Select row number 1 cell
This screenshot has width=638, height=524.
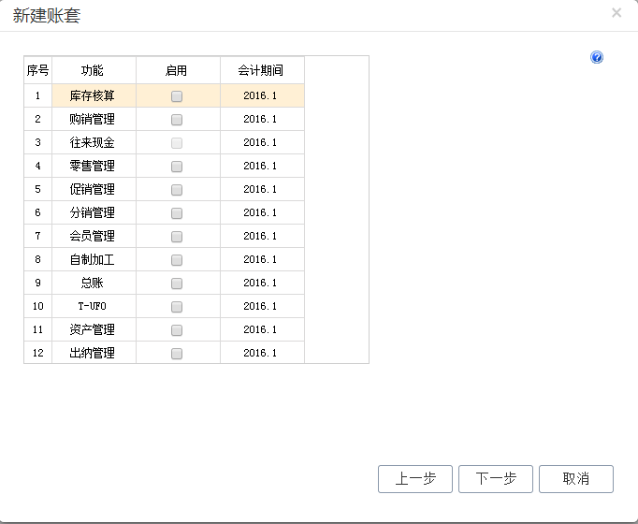coord(37,95)
